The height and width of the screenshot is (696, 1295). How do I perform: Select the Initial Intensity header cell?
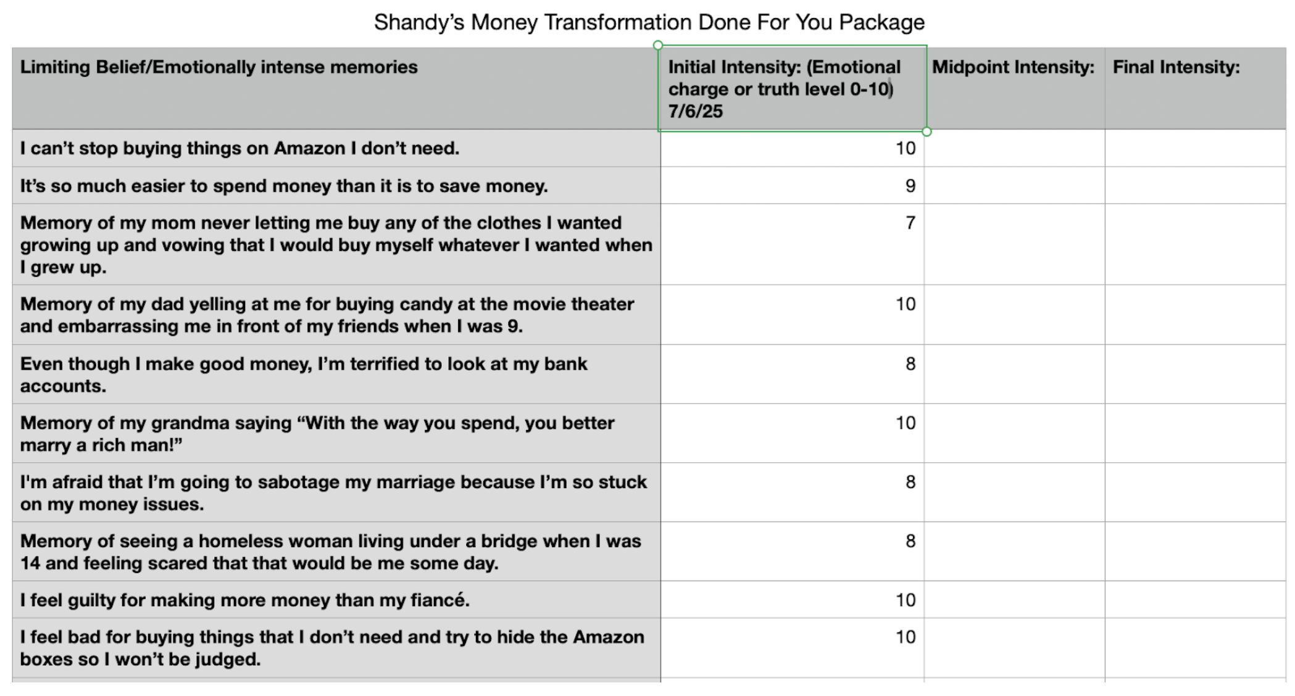[792, 88]
